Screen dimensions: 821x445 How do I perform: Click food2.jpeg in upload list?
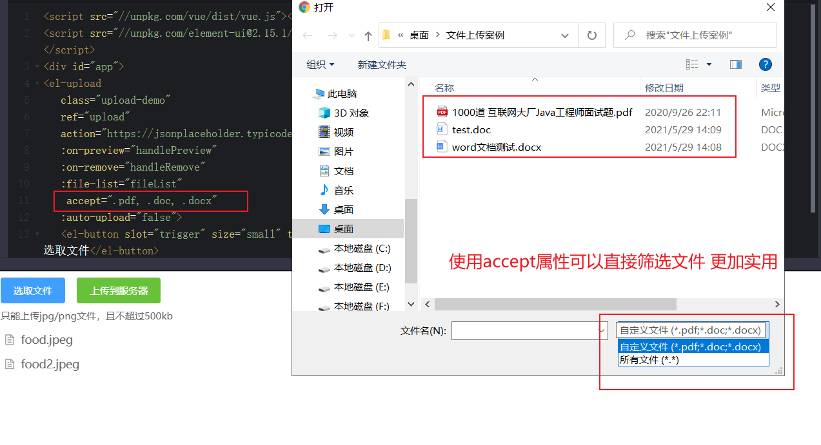[50, 364]
